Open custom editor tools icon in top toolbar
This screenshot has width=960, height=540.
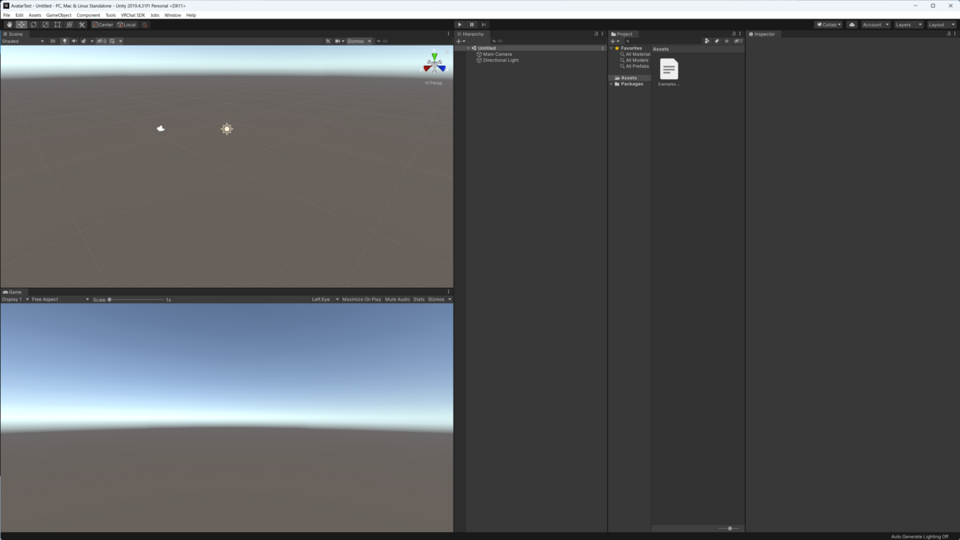82,25
